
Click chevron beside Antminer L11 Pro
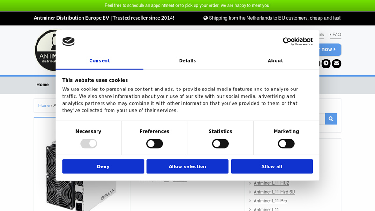(x=250, y=201)
